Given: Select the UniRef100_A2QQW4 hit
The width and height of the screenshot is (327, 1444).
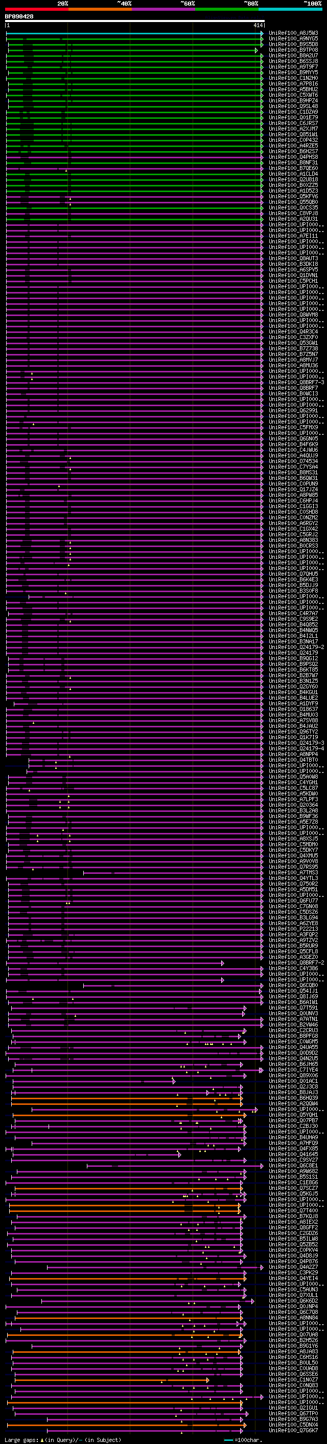Looking at the screenshot, I should click(293, 1103).
